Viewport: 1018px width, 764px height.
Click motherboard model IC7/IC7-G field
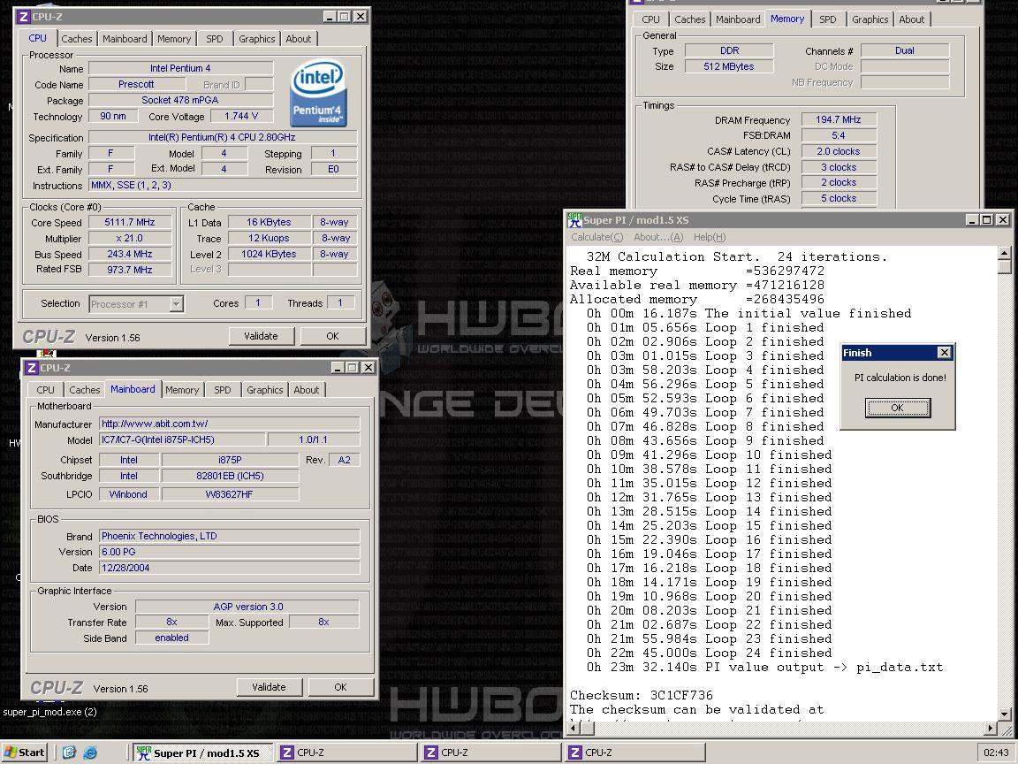click(x=182, y=439)
